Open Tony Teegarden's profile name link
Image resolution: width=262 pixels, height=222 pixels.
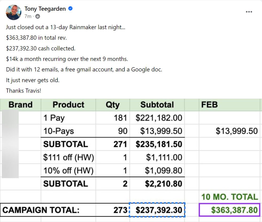coord(45,9)
